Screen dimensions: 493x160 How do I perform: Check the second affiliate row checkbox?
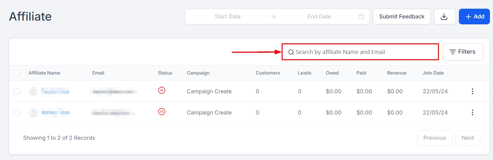coord(17,112)
